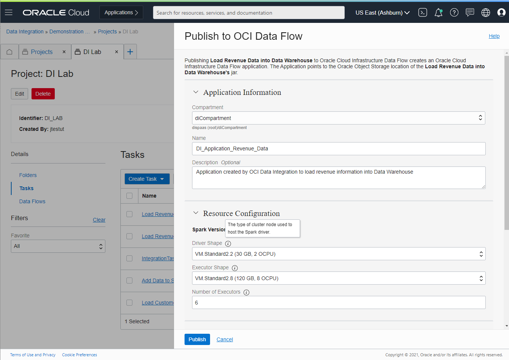Open the Compartment dropdown

480,117
